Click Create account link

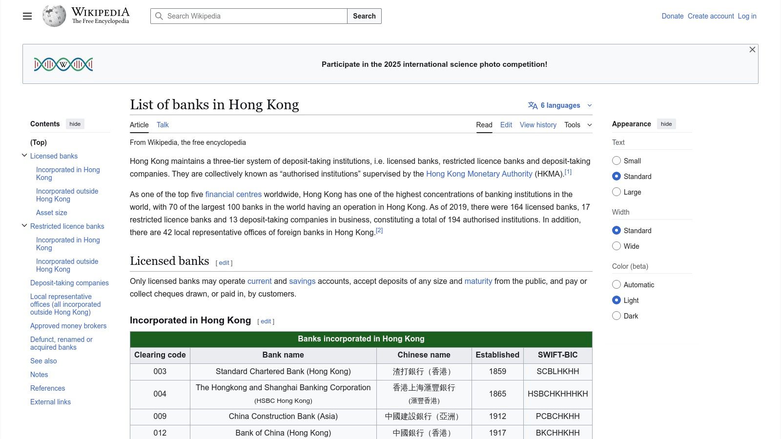tap(711, 16)
